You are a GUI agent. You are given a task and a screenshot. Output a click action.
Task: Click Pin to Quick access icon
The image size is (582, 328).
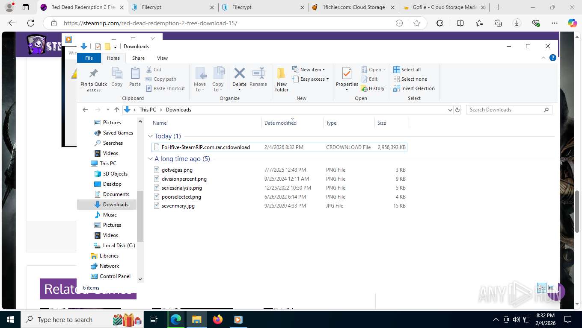(93, 73)
